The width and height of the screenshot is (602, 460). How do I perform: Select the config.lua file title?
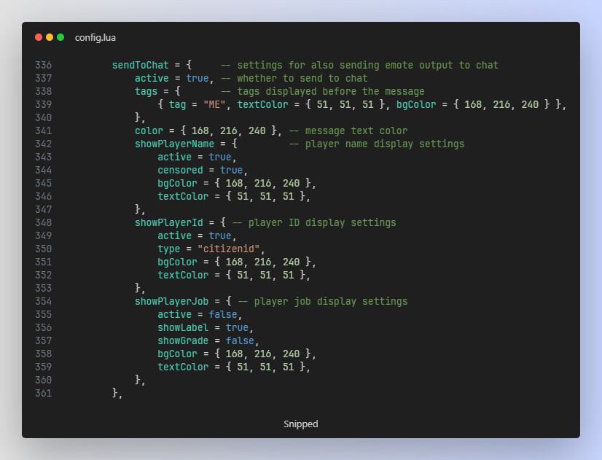pyautogui.click(x=95, y=37)
